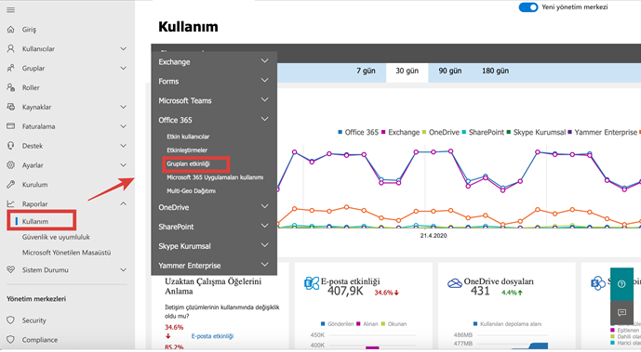Click the SharePoint legend swatch

[x=464, y=132]
